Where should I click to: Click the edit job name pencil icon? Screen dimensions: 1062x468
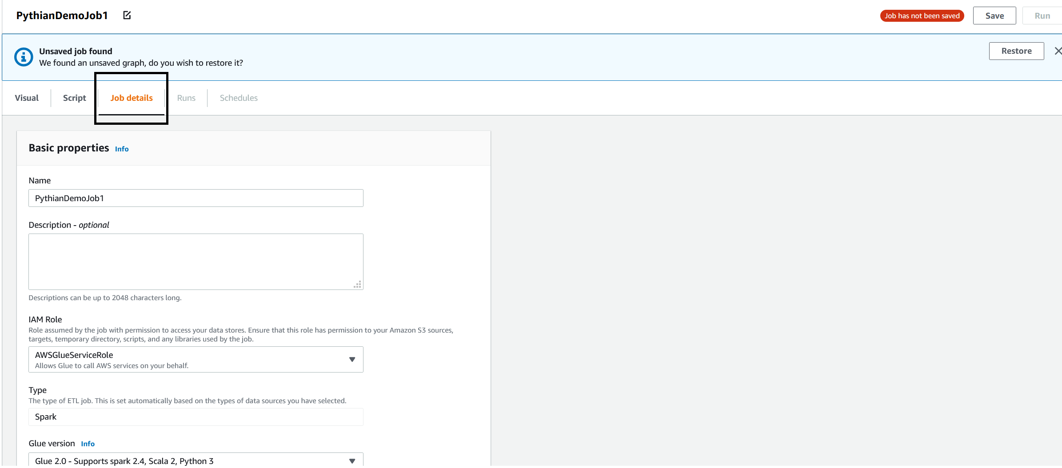point(127,16)
